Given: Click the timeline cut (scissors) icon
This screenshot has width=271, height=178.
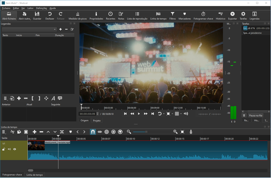Looking at the screenshot, I should [12, 132].
